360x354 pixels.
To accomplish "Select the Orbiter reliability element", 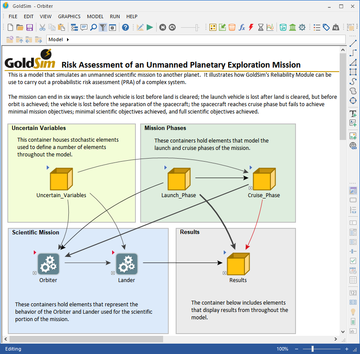I will tap(48, 264).
